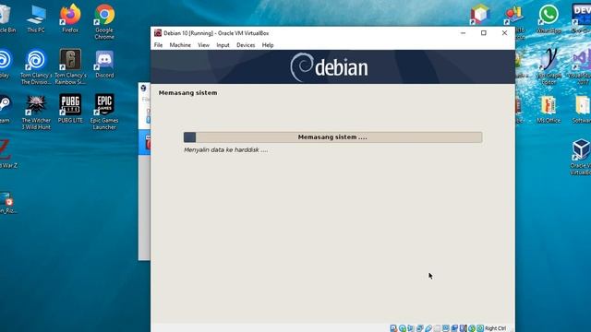Click the Debian logo banner
The height and width of the screenshot is (332, 591).
tap(332, 67)
